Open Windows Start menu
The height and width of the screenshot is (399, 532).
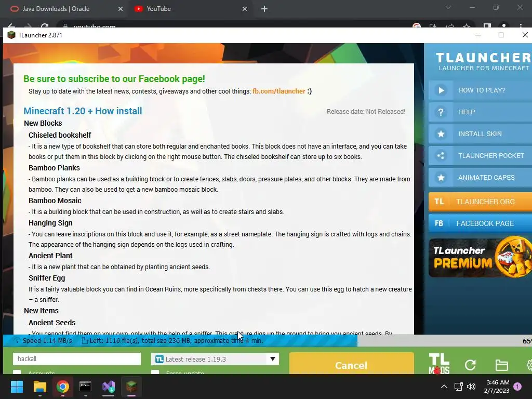coord(17,387)
